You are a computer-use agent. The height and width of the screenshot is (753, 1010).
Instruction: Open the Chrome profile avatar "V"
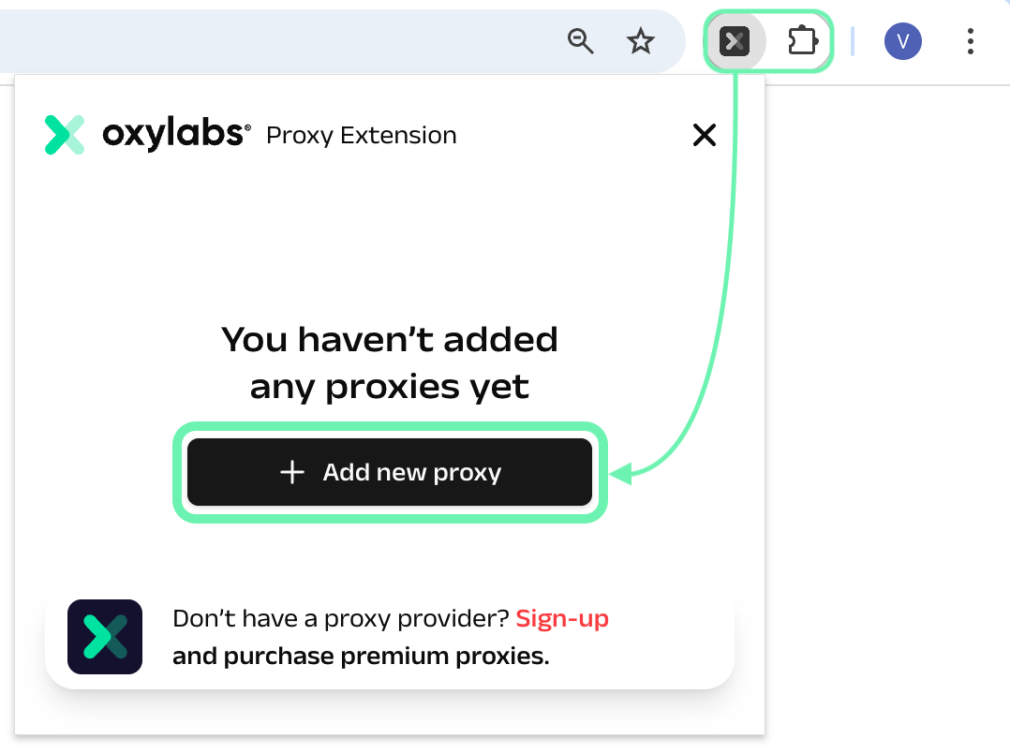(x=902, y=41)
